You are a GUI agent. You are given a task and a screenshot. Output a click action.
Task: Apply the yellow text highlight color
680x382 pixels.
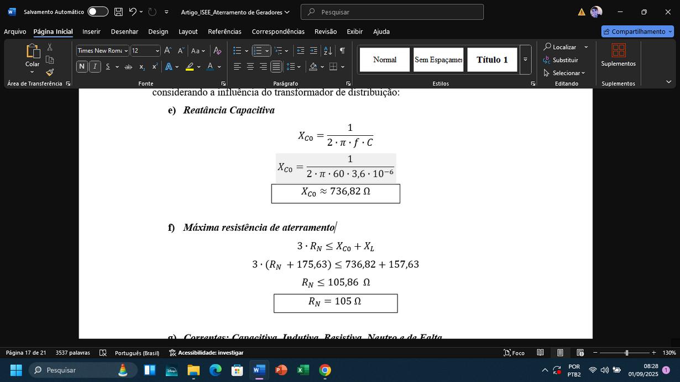pyautogui.click(x=190, y=67)
